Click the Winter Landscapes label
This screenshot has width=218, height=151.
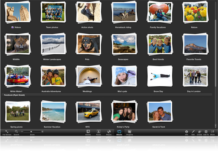(x=52, y=59)
